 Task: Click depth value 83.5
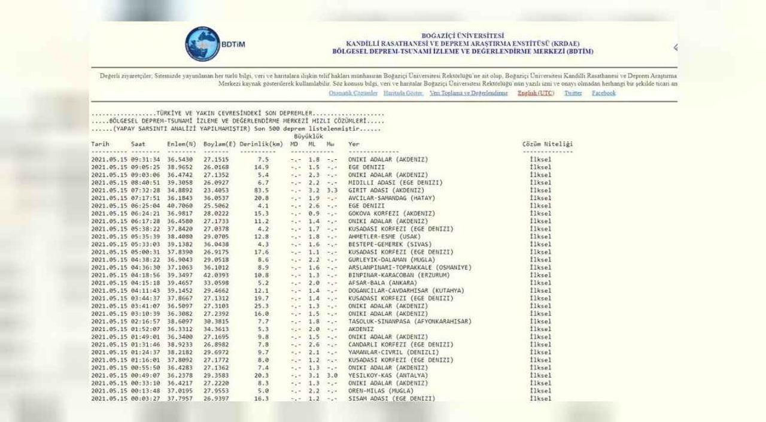tap(262, 190)
